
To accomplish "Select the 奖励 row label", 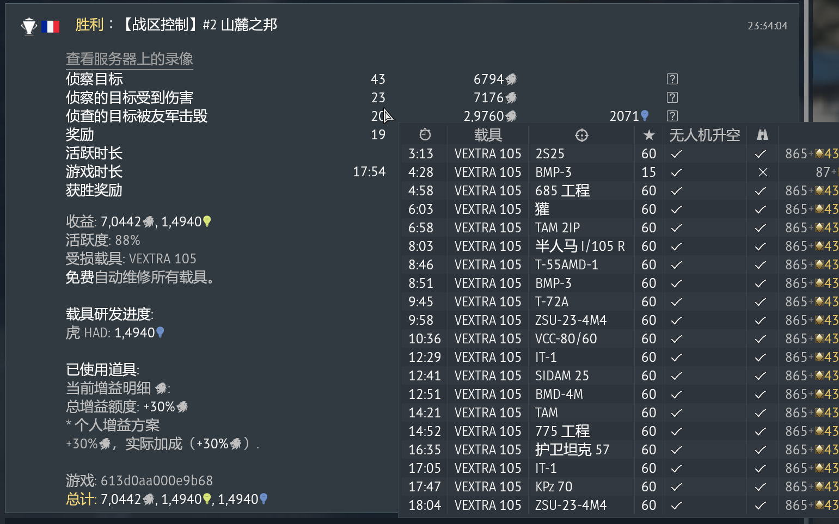I will [x=80, y=134].
